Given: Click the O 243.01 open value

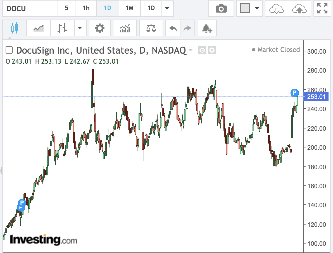Looking at the screenshot, I should pyautogui.click(x=18, y=61).
